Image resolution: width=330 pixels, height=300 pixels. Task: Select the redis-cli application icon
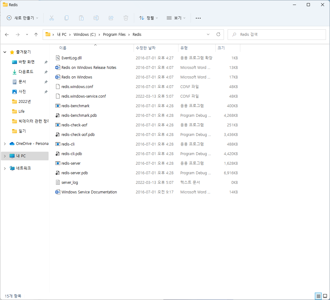click(x=58, y=144)
